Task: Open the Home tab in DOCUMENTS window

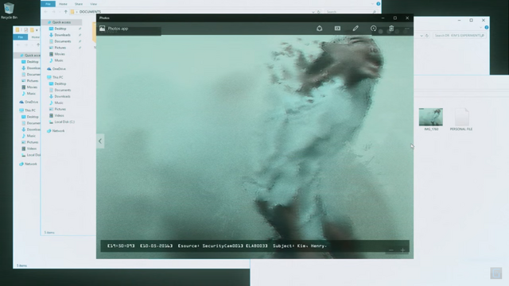Action: point(63,4)
